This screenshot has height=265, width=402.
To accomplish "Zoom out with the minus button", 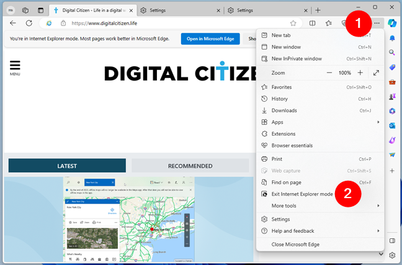I will 329,72.
